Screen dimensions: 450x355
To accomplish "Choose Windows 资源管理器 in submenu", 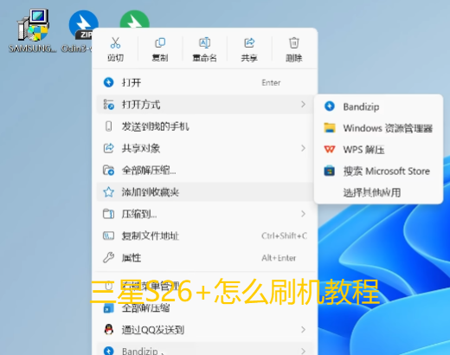I will (378, 128).
